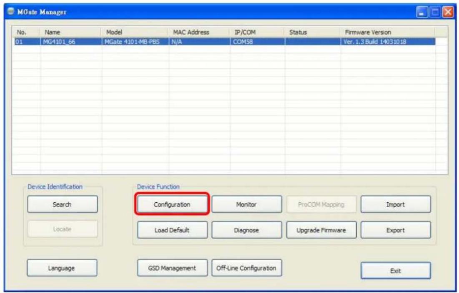Click the N/A MAC address cell
Image resolution: width=459 pixels, height=293 pixels.
click(199, 42)
